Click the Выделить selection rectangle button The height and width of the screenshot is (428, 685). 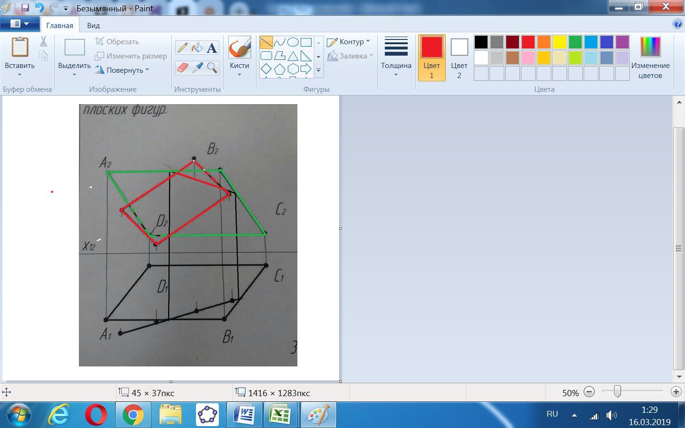[x=74, y=48]
